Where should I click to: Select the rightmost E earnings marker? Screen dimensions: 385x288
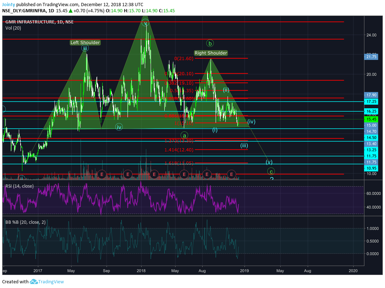click(x=231, y=174)
